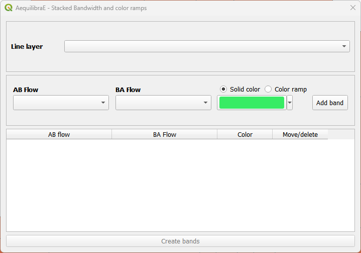
Task: Click the Create bands button
Action: 180,241
